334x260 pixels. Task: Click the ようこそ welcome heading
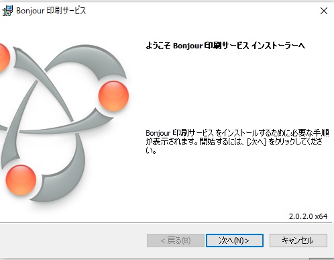[x=225, y=46]
